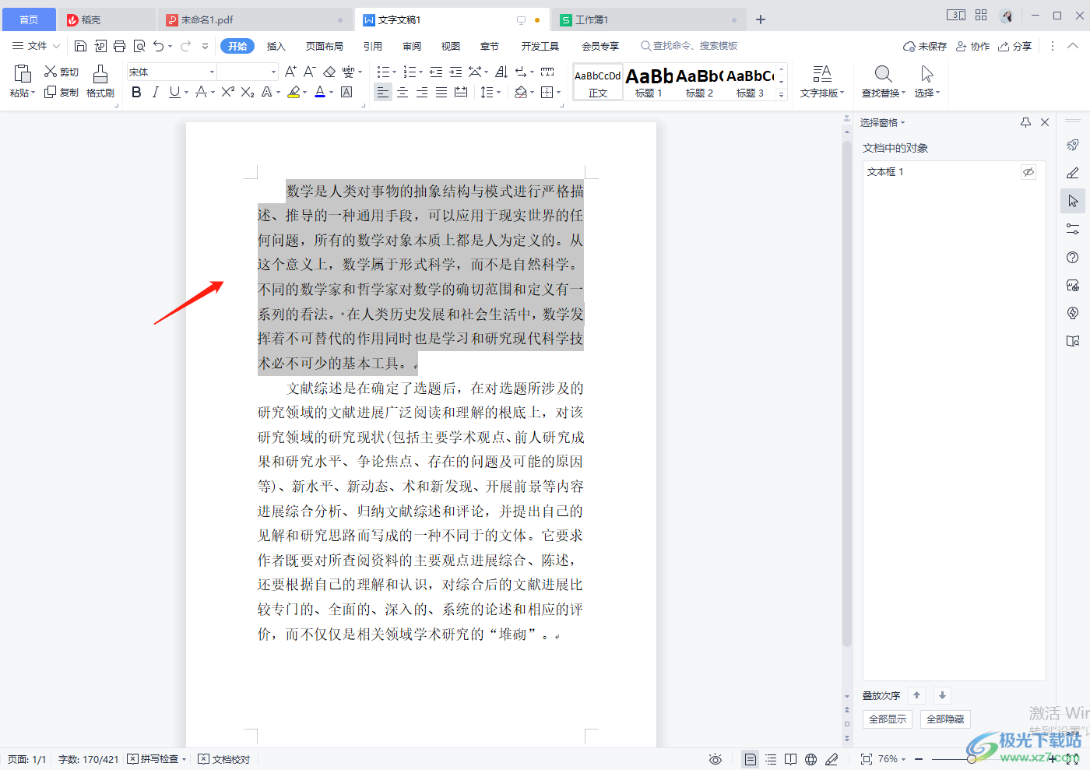1090x770 pixels.
Task: Pin the selection pane
Action: 1025,122
